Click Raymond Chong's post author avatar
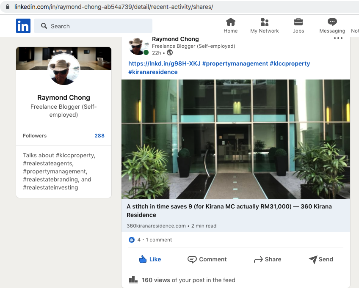The width and height of the screenshot is (359, 288). [x=138, y=47]
